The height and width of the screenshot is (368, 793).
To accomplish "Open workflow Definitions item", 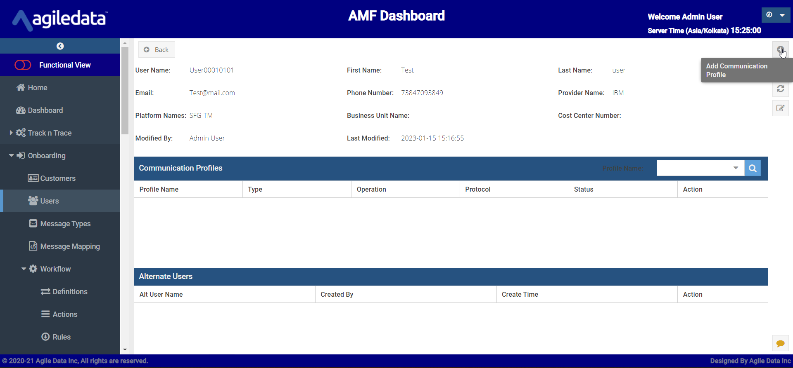I will tap(70, 292).
